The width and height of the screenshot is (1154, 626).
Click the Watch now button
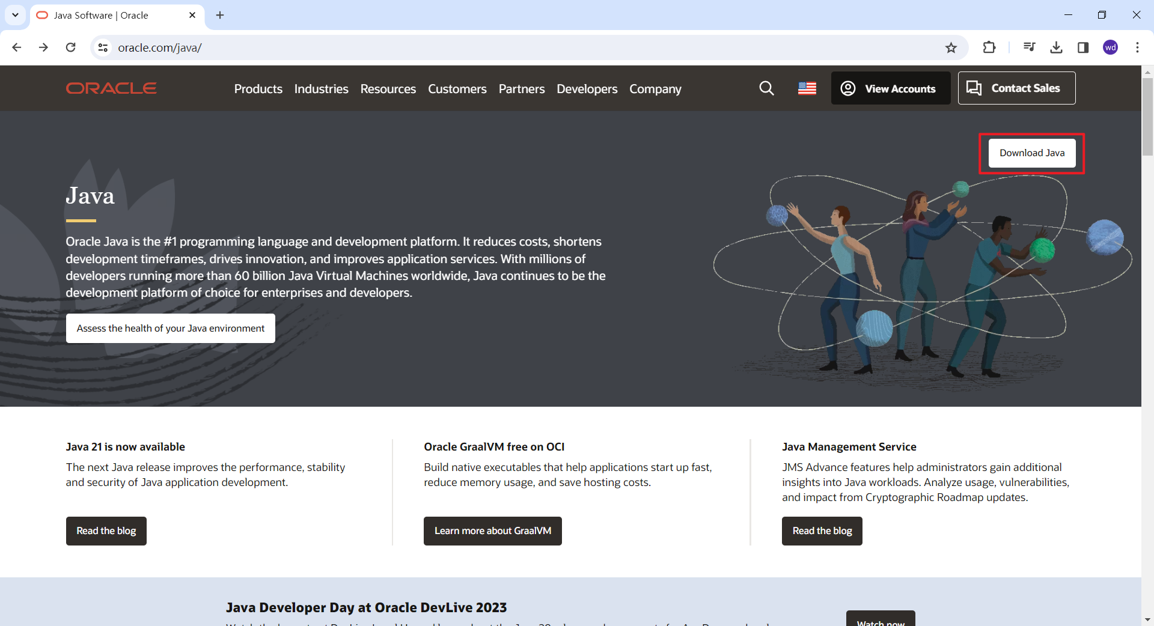(x=881, y=619)
